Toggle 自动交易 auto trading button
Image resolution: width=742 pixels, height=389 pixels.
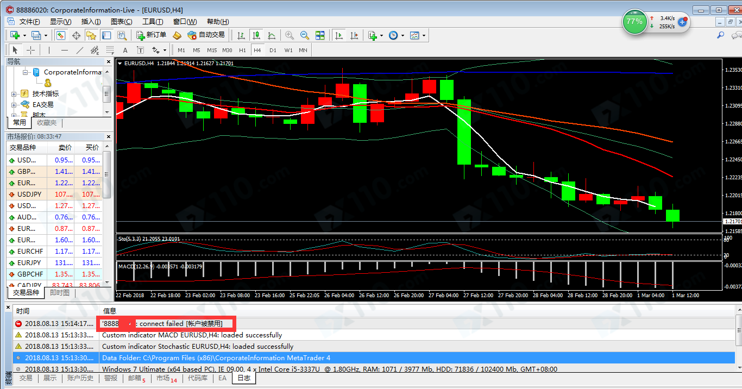(x=206, y=35)
